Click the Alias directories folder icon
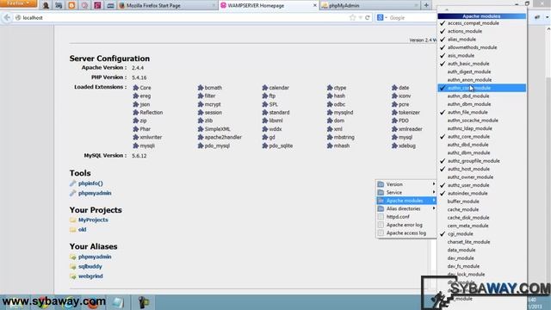 381,208
